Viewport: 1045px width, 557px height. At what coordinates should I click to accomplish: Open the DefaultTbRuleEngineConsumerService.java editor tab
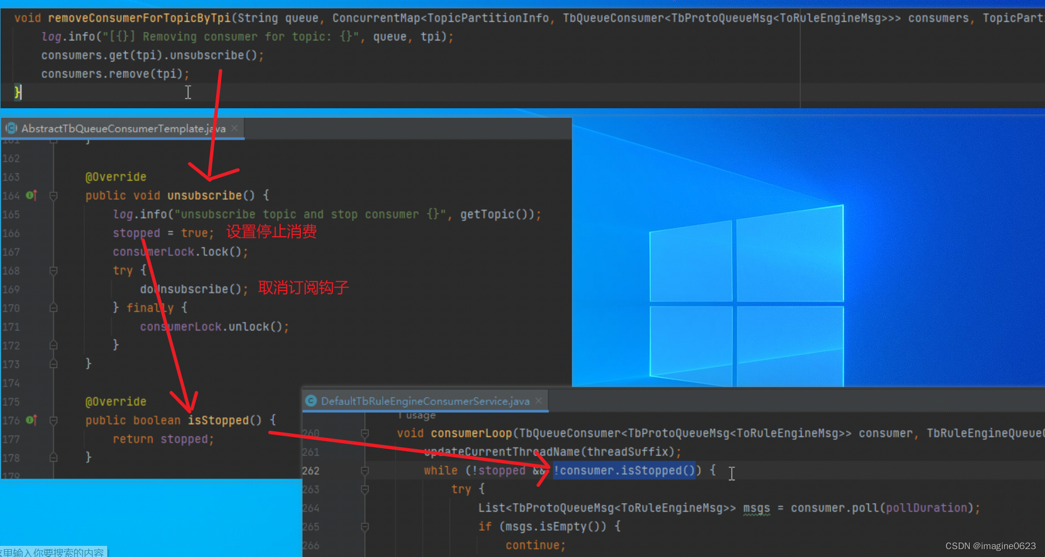[x=425, y=401]
